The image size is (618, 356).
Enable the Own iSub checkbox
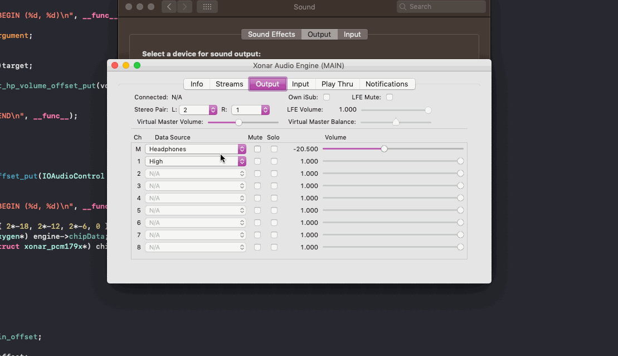click(x=327, y=97)
